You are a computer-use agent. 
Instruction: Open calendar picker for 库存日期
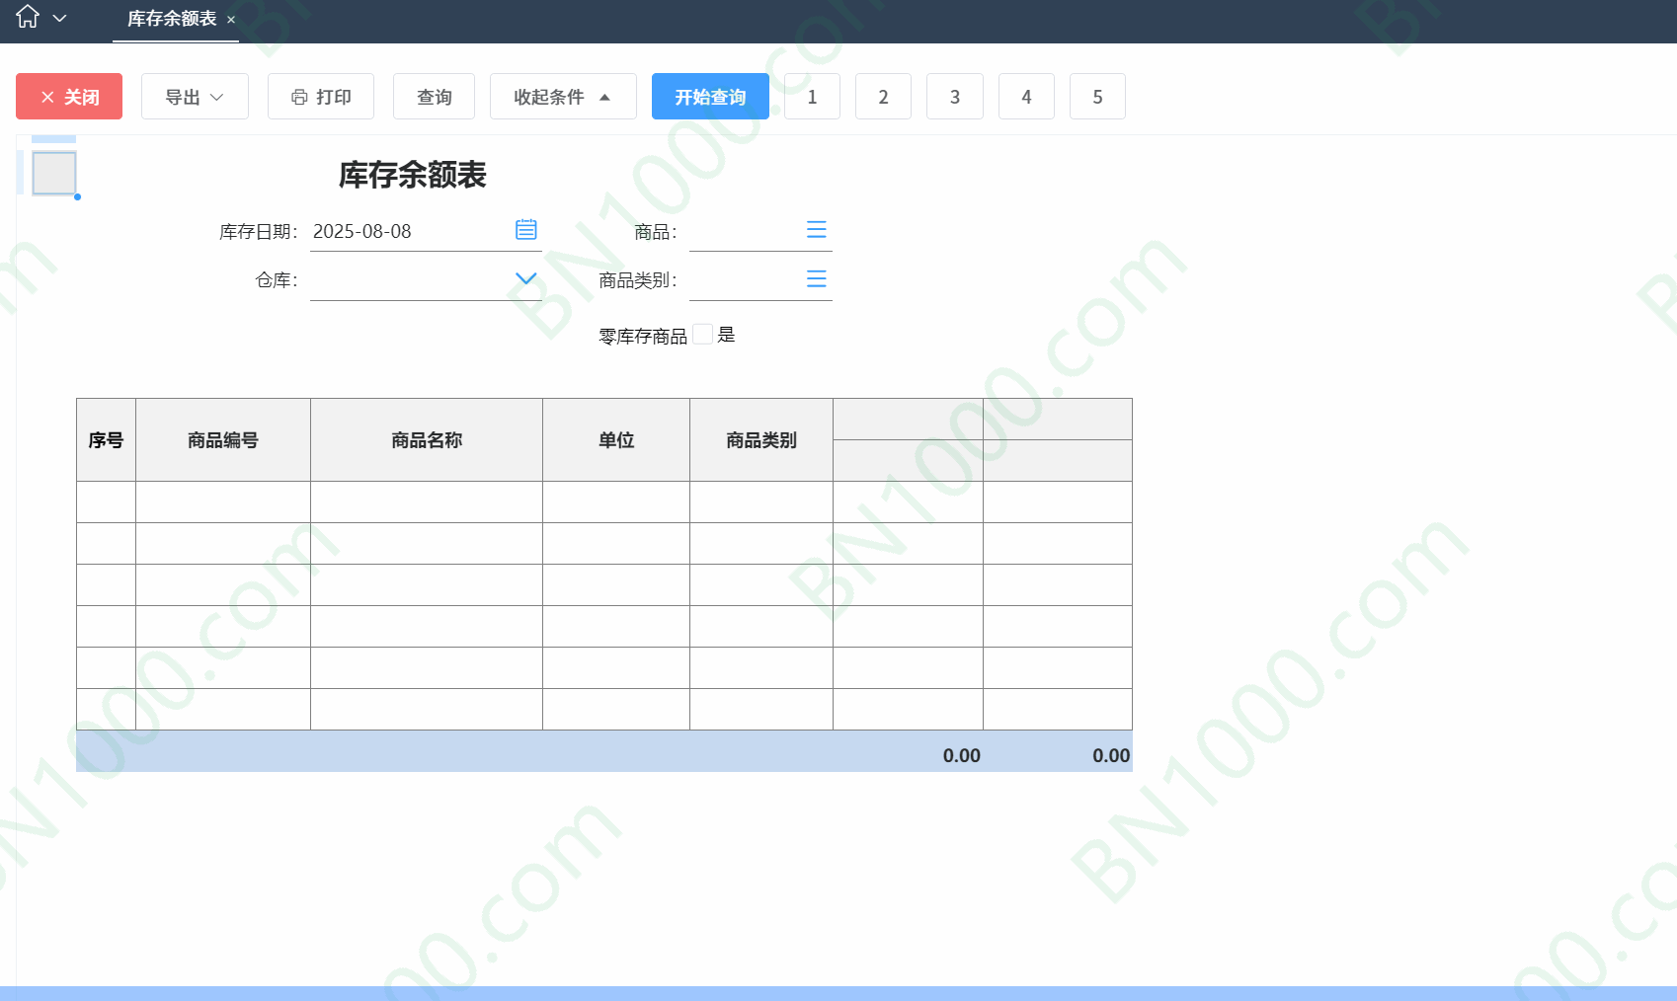click(526, 230)
